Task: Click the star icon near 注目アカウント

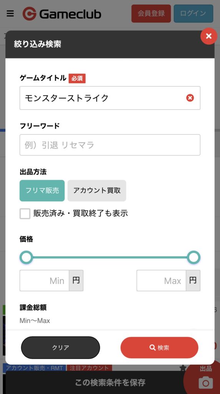Action: 183,368
